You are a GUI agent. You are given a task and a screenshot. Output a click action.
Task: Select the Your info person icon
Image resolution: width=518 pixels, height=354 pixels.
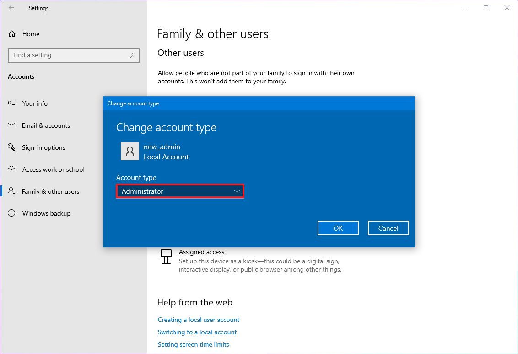tap(11, 103)
